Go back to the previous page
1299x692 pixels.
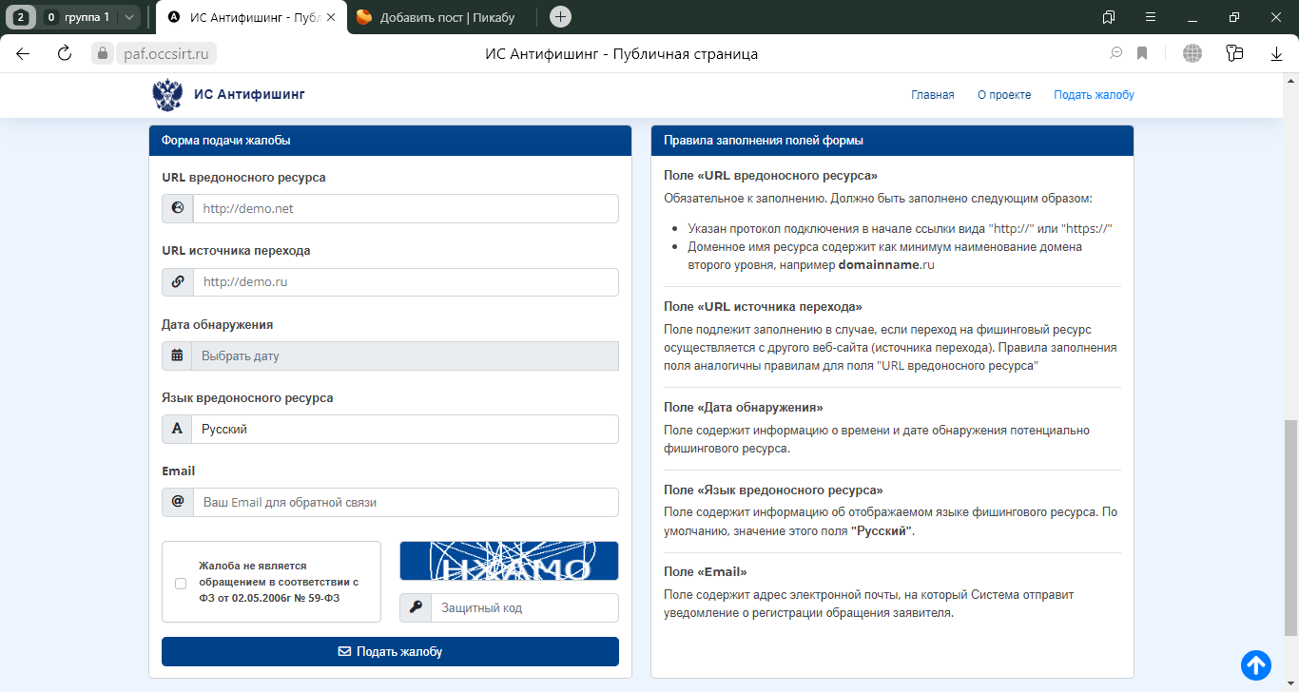point(23,54)
